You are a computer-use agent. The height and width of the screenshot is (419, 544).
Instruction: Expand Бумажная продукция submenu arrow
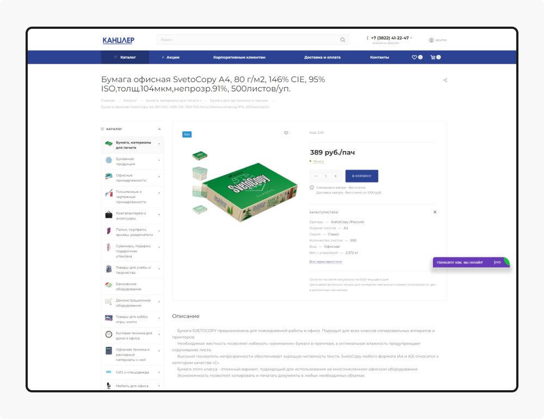pyautogui.click(x=159, y=160)
